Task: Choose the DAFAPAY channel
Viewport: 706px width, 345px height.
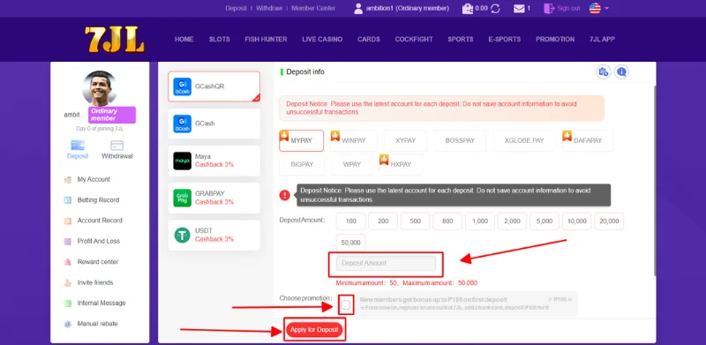Action: (588, 140)
